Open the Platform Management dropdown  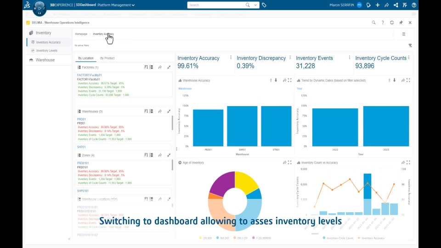116,5
